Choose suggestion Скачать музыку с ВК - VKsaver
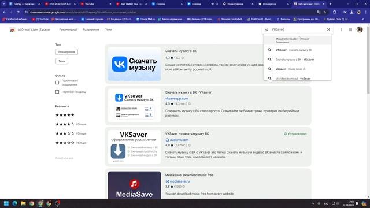 pyautogui.click(x=298, y=60)
